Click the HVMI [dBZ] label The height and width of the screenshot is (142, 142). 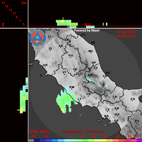point(39,131)
